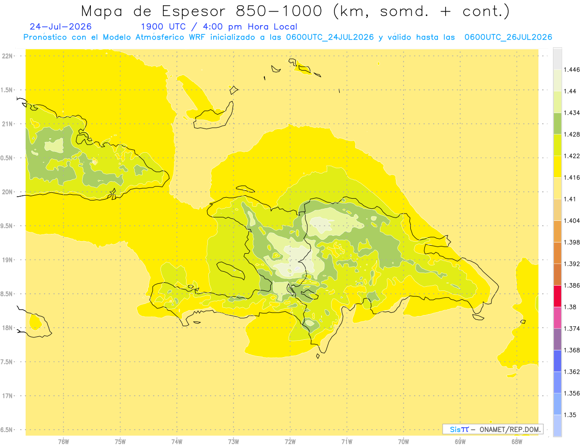
Task: Click the '73W' longitude label
Action: coord(233,442)
